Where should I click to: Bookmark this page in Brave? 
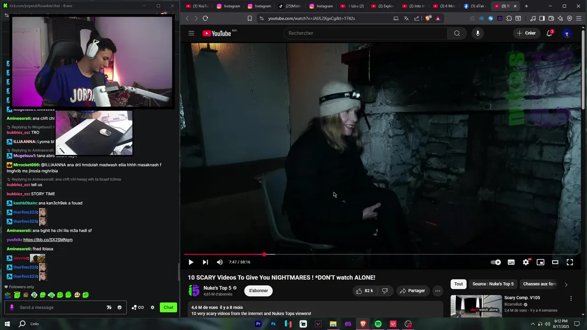(249, 18)
